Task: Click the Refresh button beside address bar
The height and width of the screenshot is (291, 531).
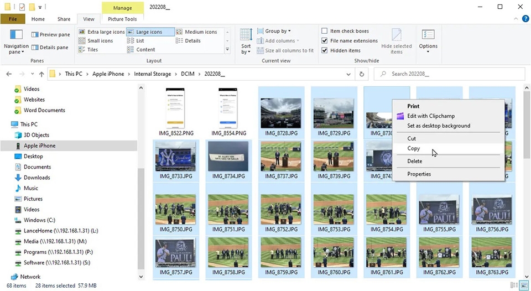Action: click(362, 74)
